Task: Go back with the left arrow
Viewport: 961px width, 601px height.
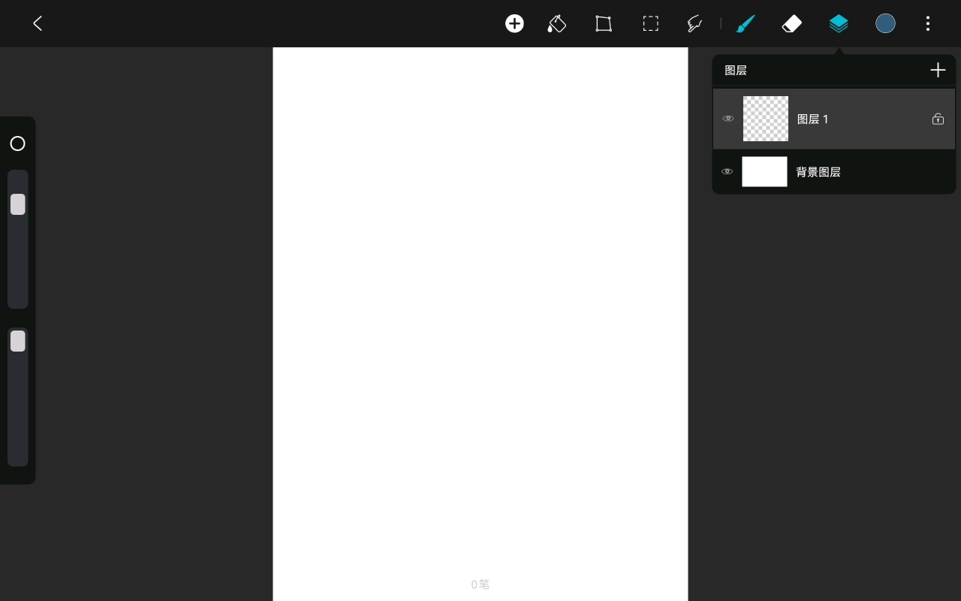Action: 38,23
